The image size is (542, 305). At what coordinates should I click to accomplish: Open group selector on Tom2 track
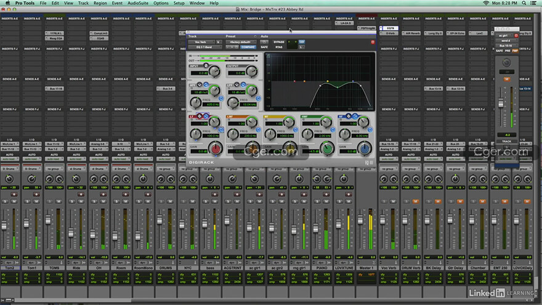[x=10, y=169]
